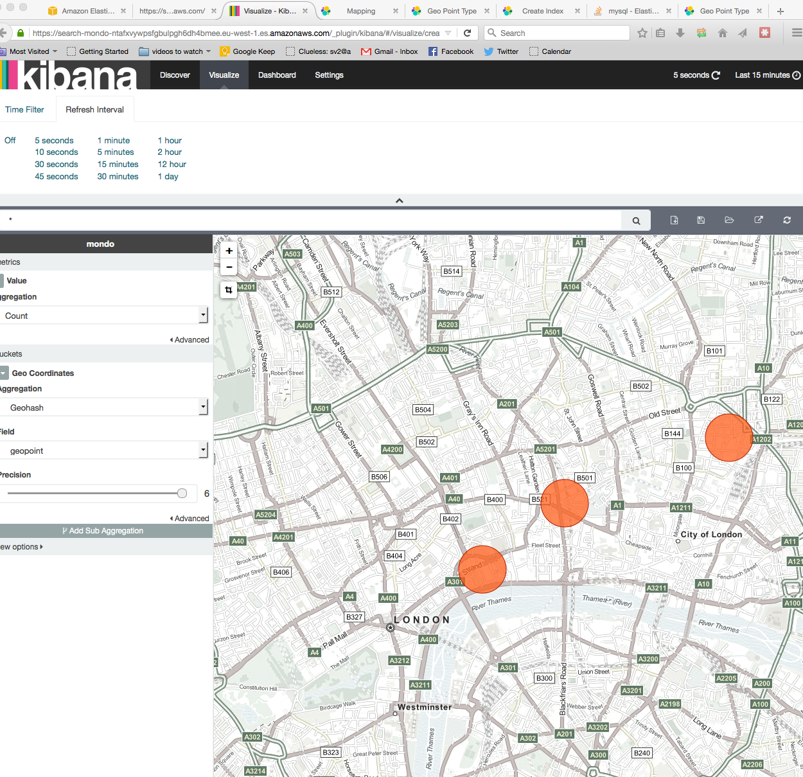Create a new visualization from the toolbar
803x777 pixels.
[674, 220]
